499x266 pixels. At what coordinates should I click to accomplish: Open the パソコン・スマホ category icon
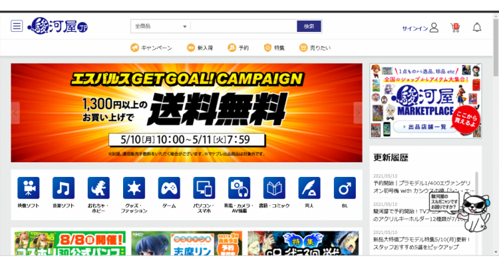pos(204,188)
